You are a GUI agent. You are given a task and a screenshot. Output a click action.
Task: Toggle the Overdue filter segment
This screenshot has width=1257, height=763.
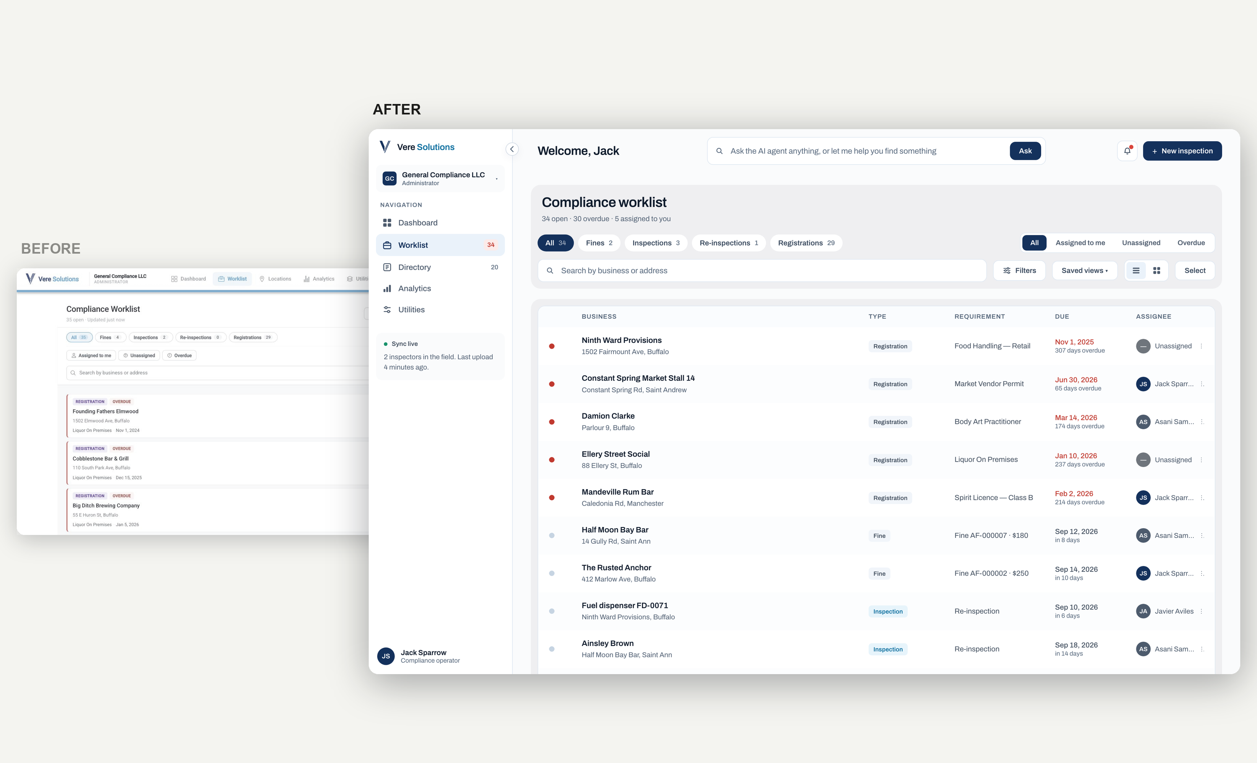(1191, 243)
